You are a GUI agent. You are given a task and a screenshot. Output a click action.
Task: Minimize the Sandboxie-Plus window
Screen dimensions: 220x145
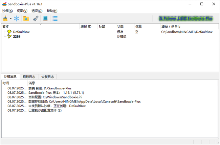(190, 4)
